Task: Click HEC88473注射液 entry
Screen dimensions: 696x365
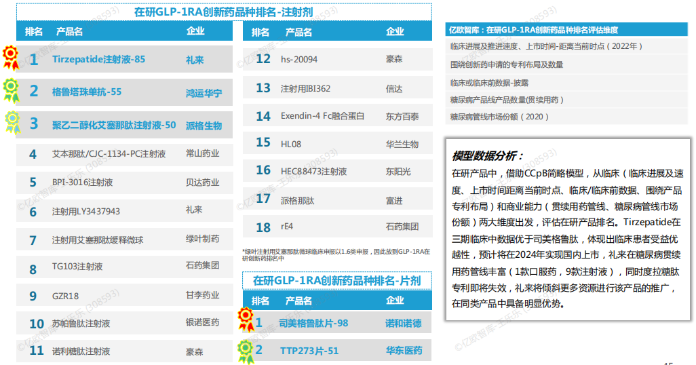Action: (x=314, y=172)
